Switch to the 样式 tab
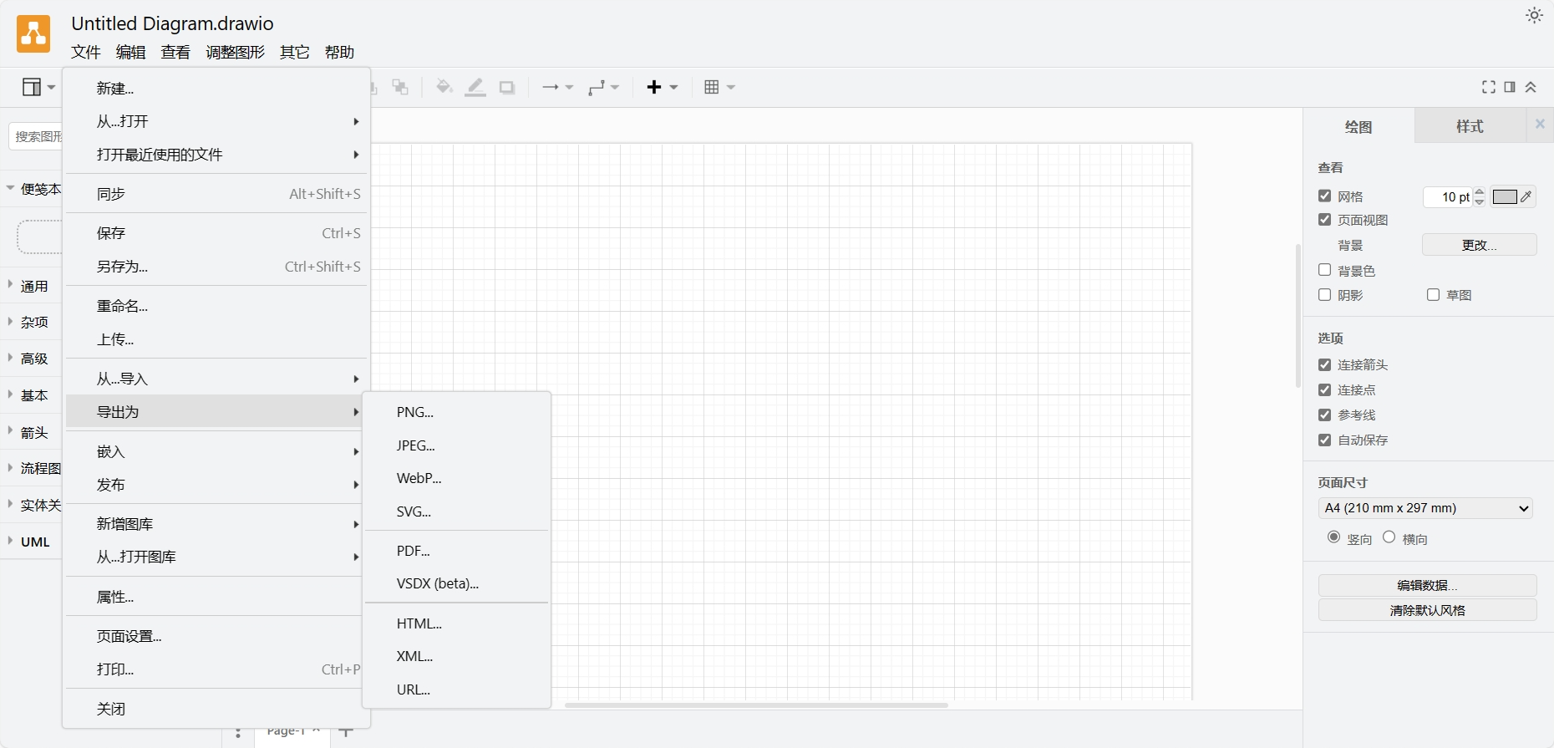The height and width of the screenshot is (748, 1554). (x=1470, y=126)
